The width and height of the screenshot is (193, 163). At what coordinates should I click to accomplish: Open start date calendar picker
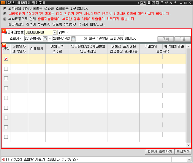[45, 39]
